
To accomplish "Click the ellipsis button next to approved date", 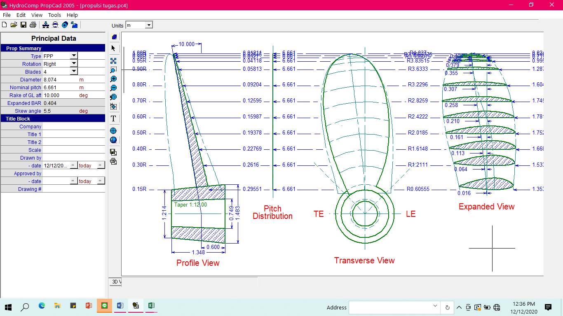I will [x=73, y=181].
